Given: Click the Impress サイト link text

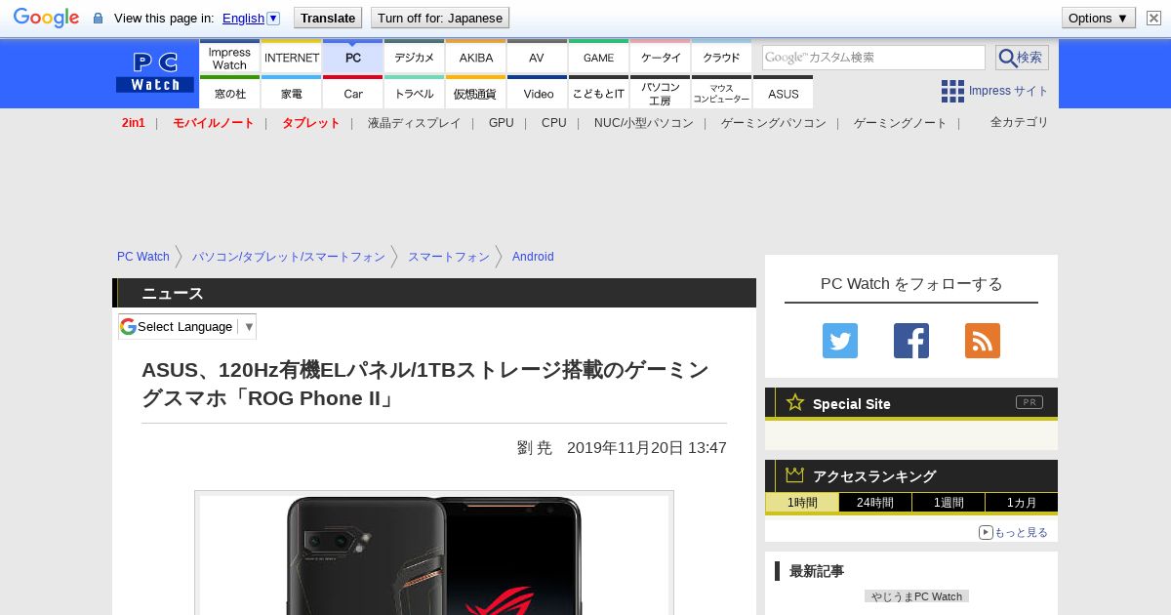Looking at the screenshot, I should (x=1009, y=91).
